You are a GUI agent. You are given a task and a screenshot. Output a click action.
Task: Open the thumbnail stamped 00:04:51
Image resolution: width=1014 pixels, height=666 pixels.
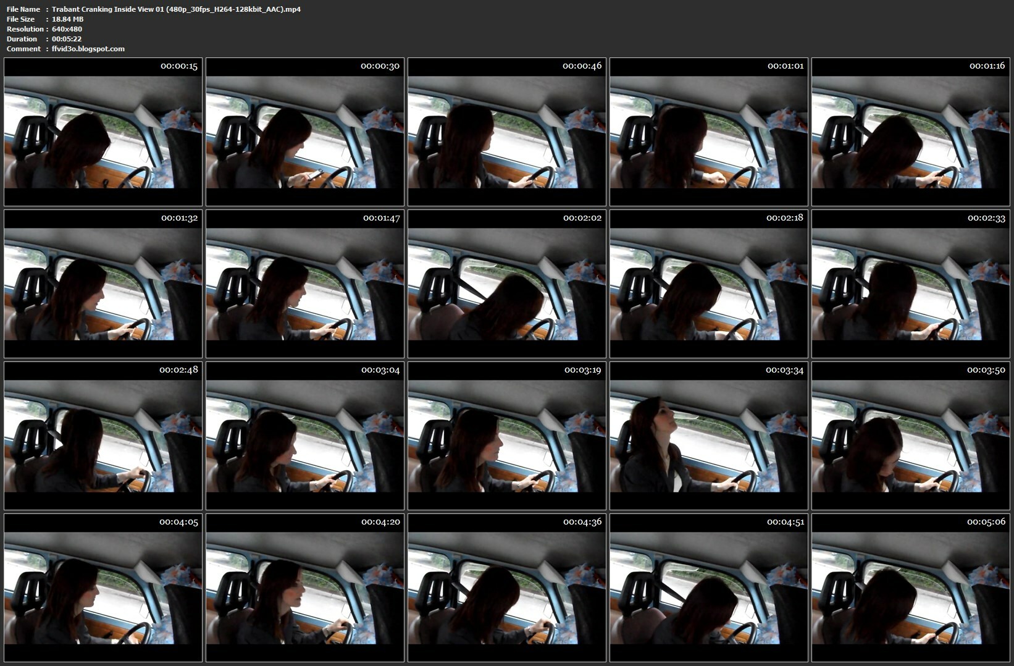(x=709, y=588)
